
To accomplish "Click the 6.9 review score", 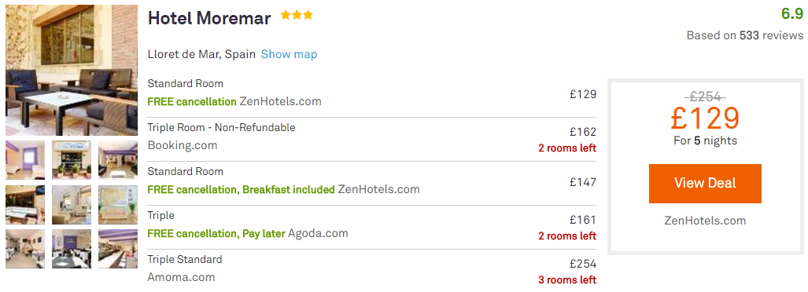I will (792, 14).
